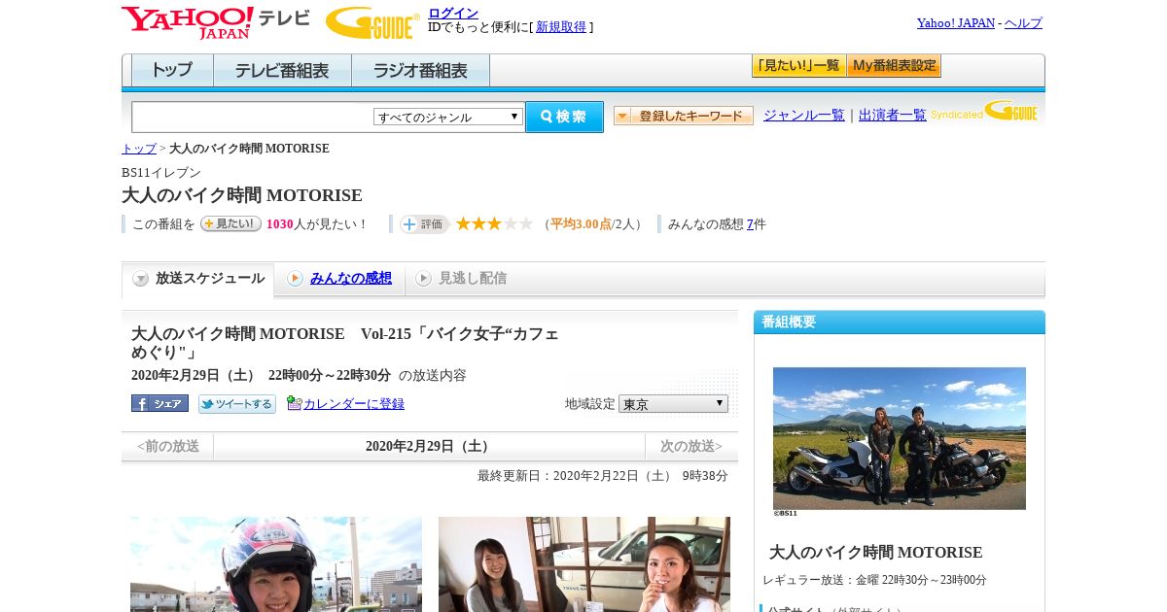Click the Yahoo! JAPAN テレビ logo
This screenshot has height=612, width=1167.
point(216,22)
